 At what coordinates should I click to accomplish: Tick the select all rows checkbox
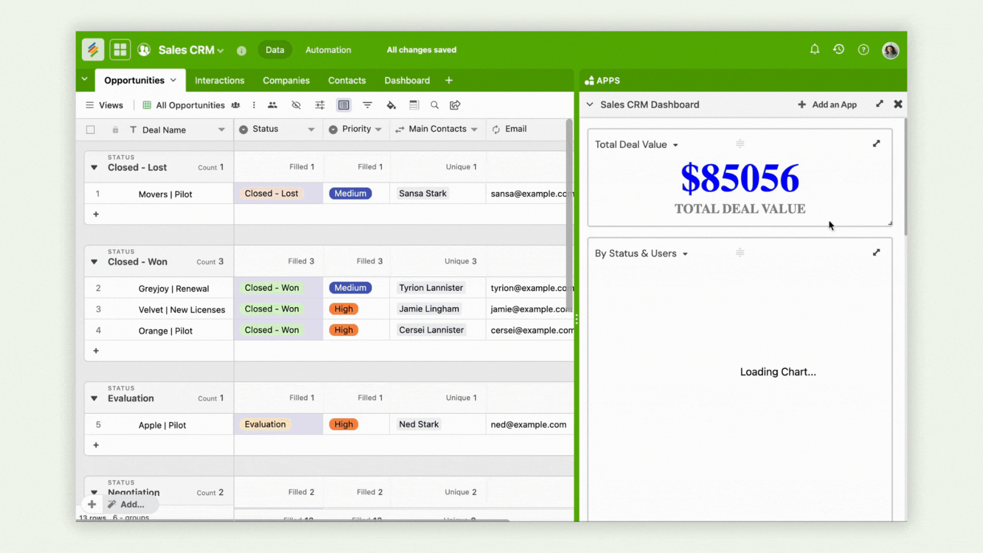[x=91, y=130]
